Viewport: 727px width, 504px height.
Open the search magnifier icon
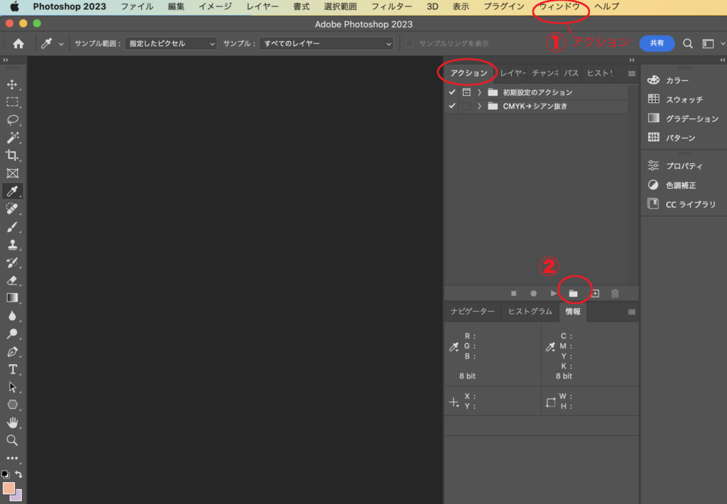(x=687, y=43)
